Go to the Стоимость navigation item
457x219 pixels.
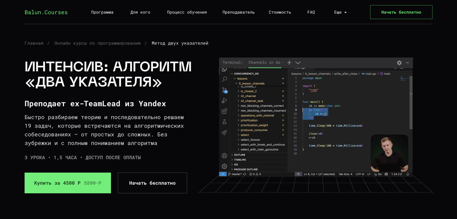(280, 12)
